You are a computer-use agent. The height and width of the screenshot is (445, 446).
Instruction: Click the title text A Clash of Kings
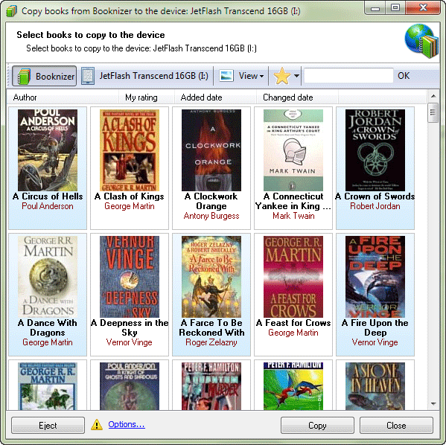(x=130, y=196)
